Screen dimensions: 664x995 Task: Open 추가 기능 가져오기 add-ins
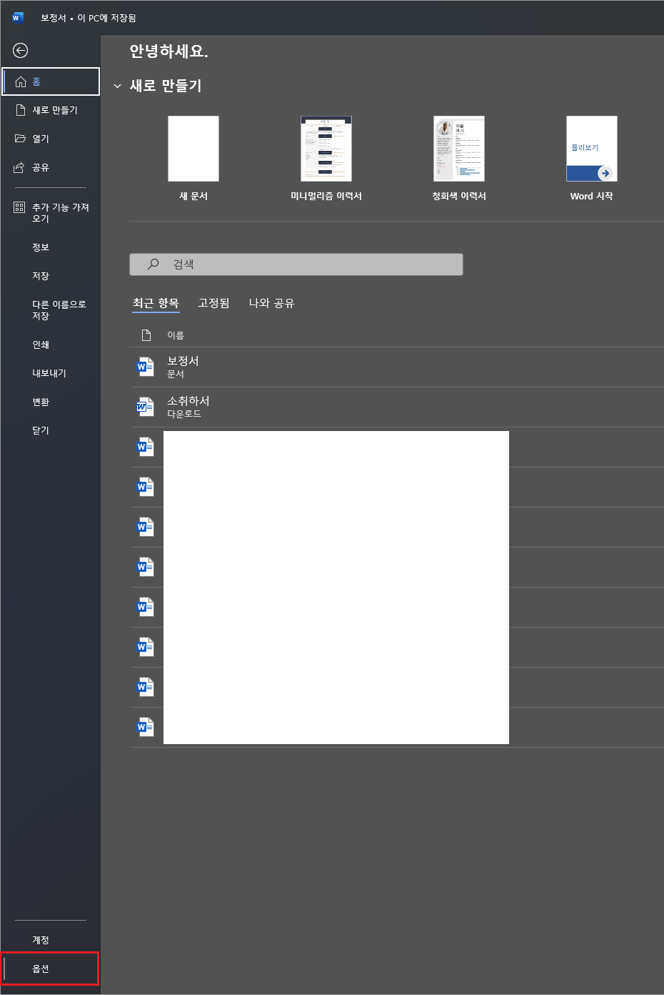tap(51, 213)
